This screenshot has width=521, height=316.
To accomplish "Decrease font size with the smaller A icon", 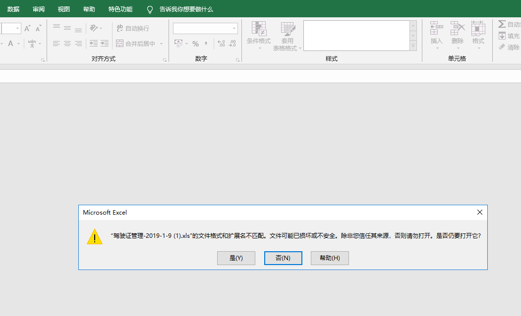I will [39, 28].
